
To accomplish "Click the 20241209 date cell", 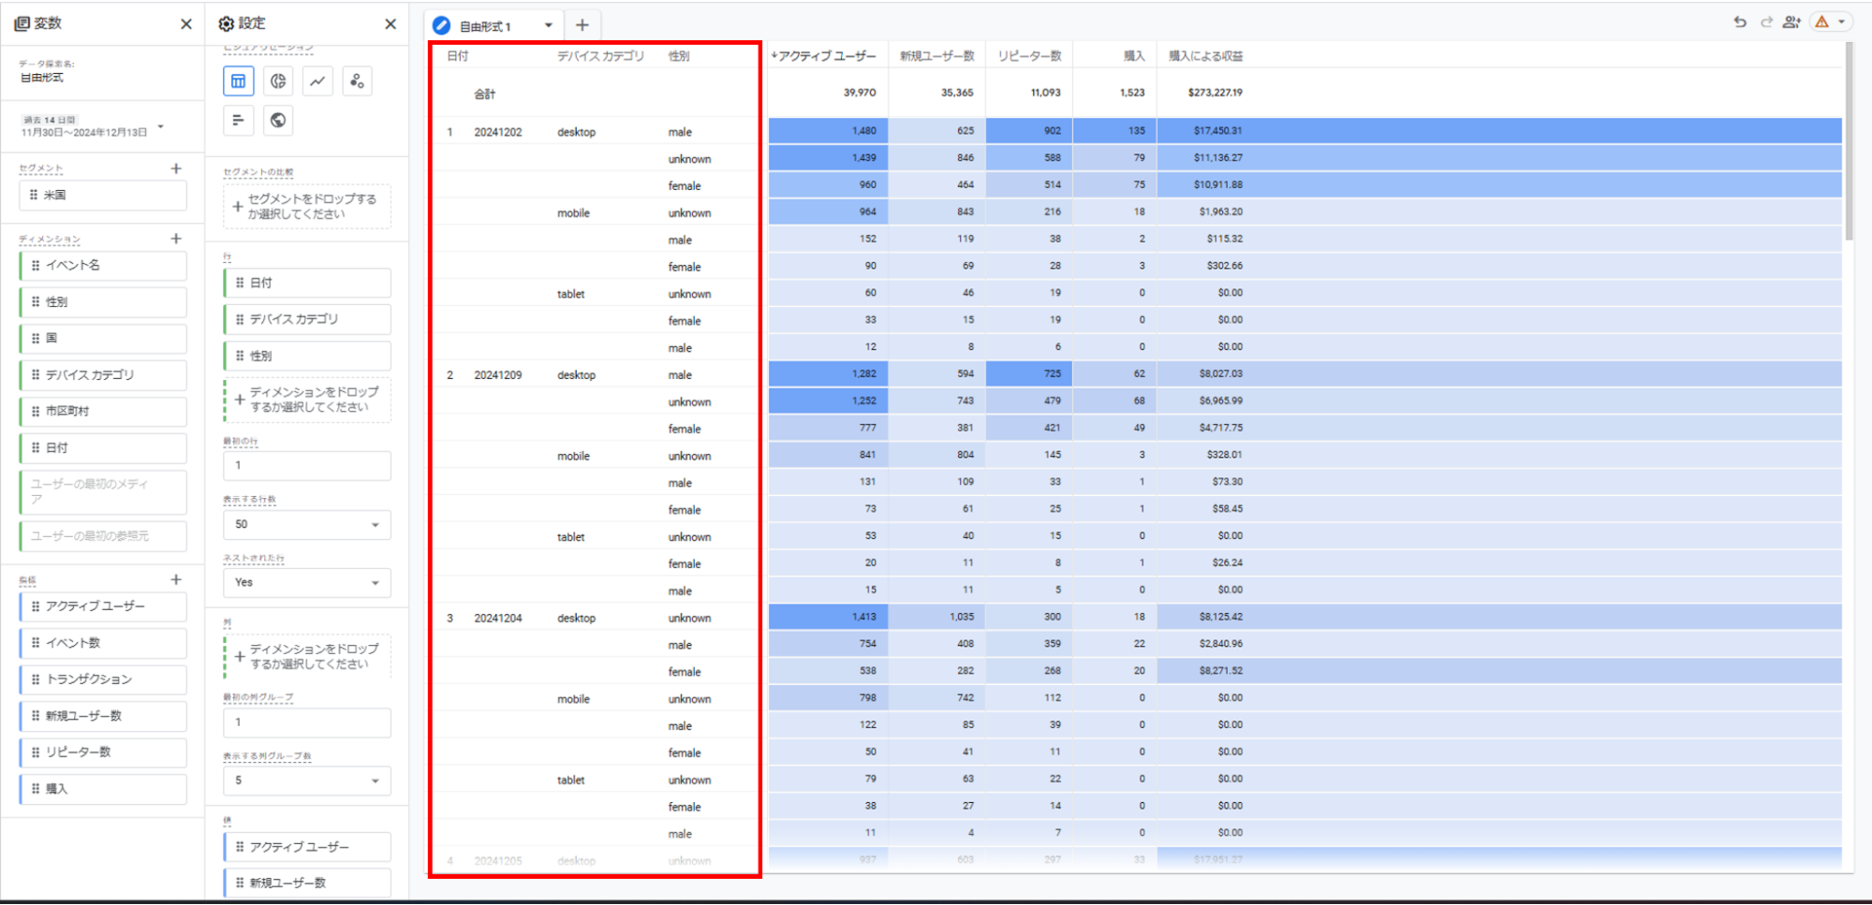I will tap(498, 375).
